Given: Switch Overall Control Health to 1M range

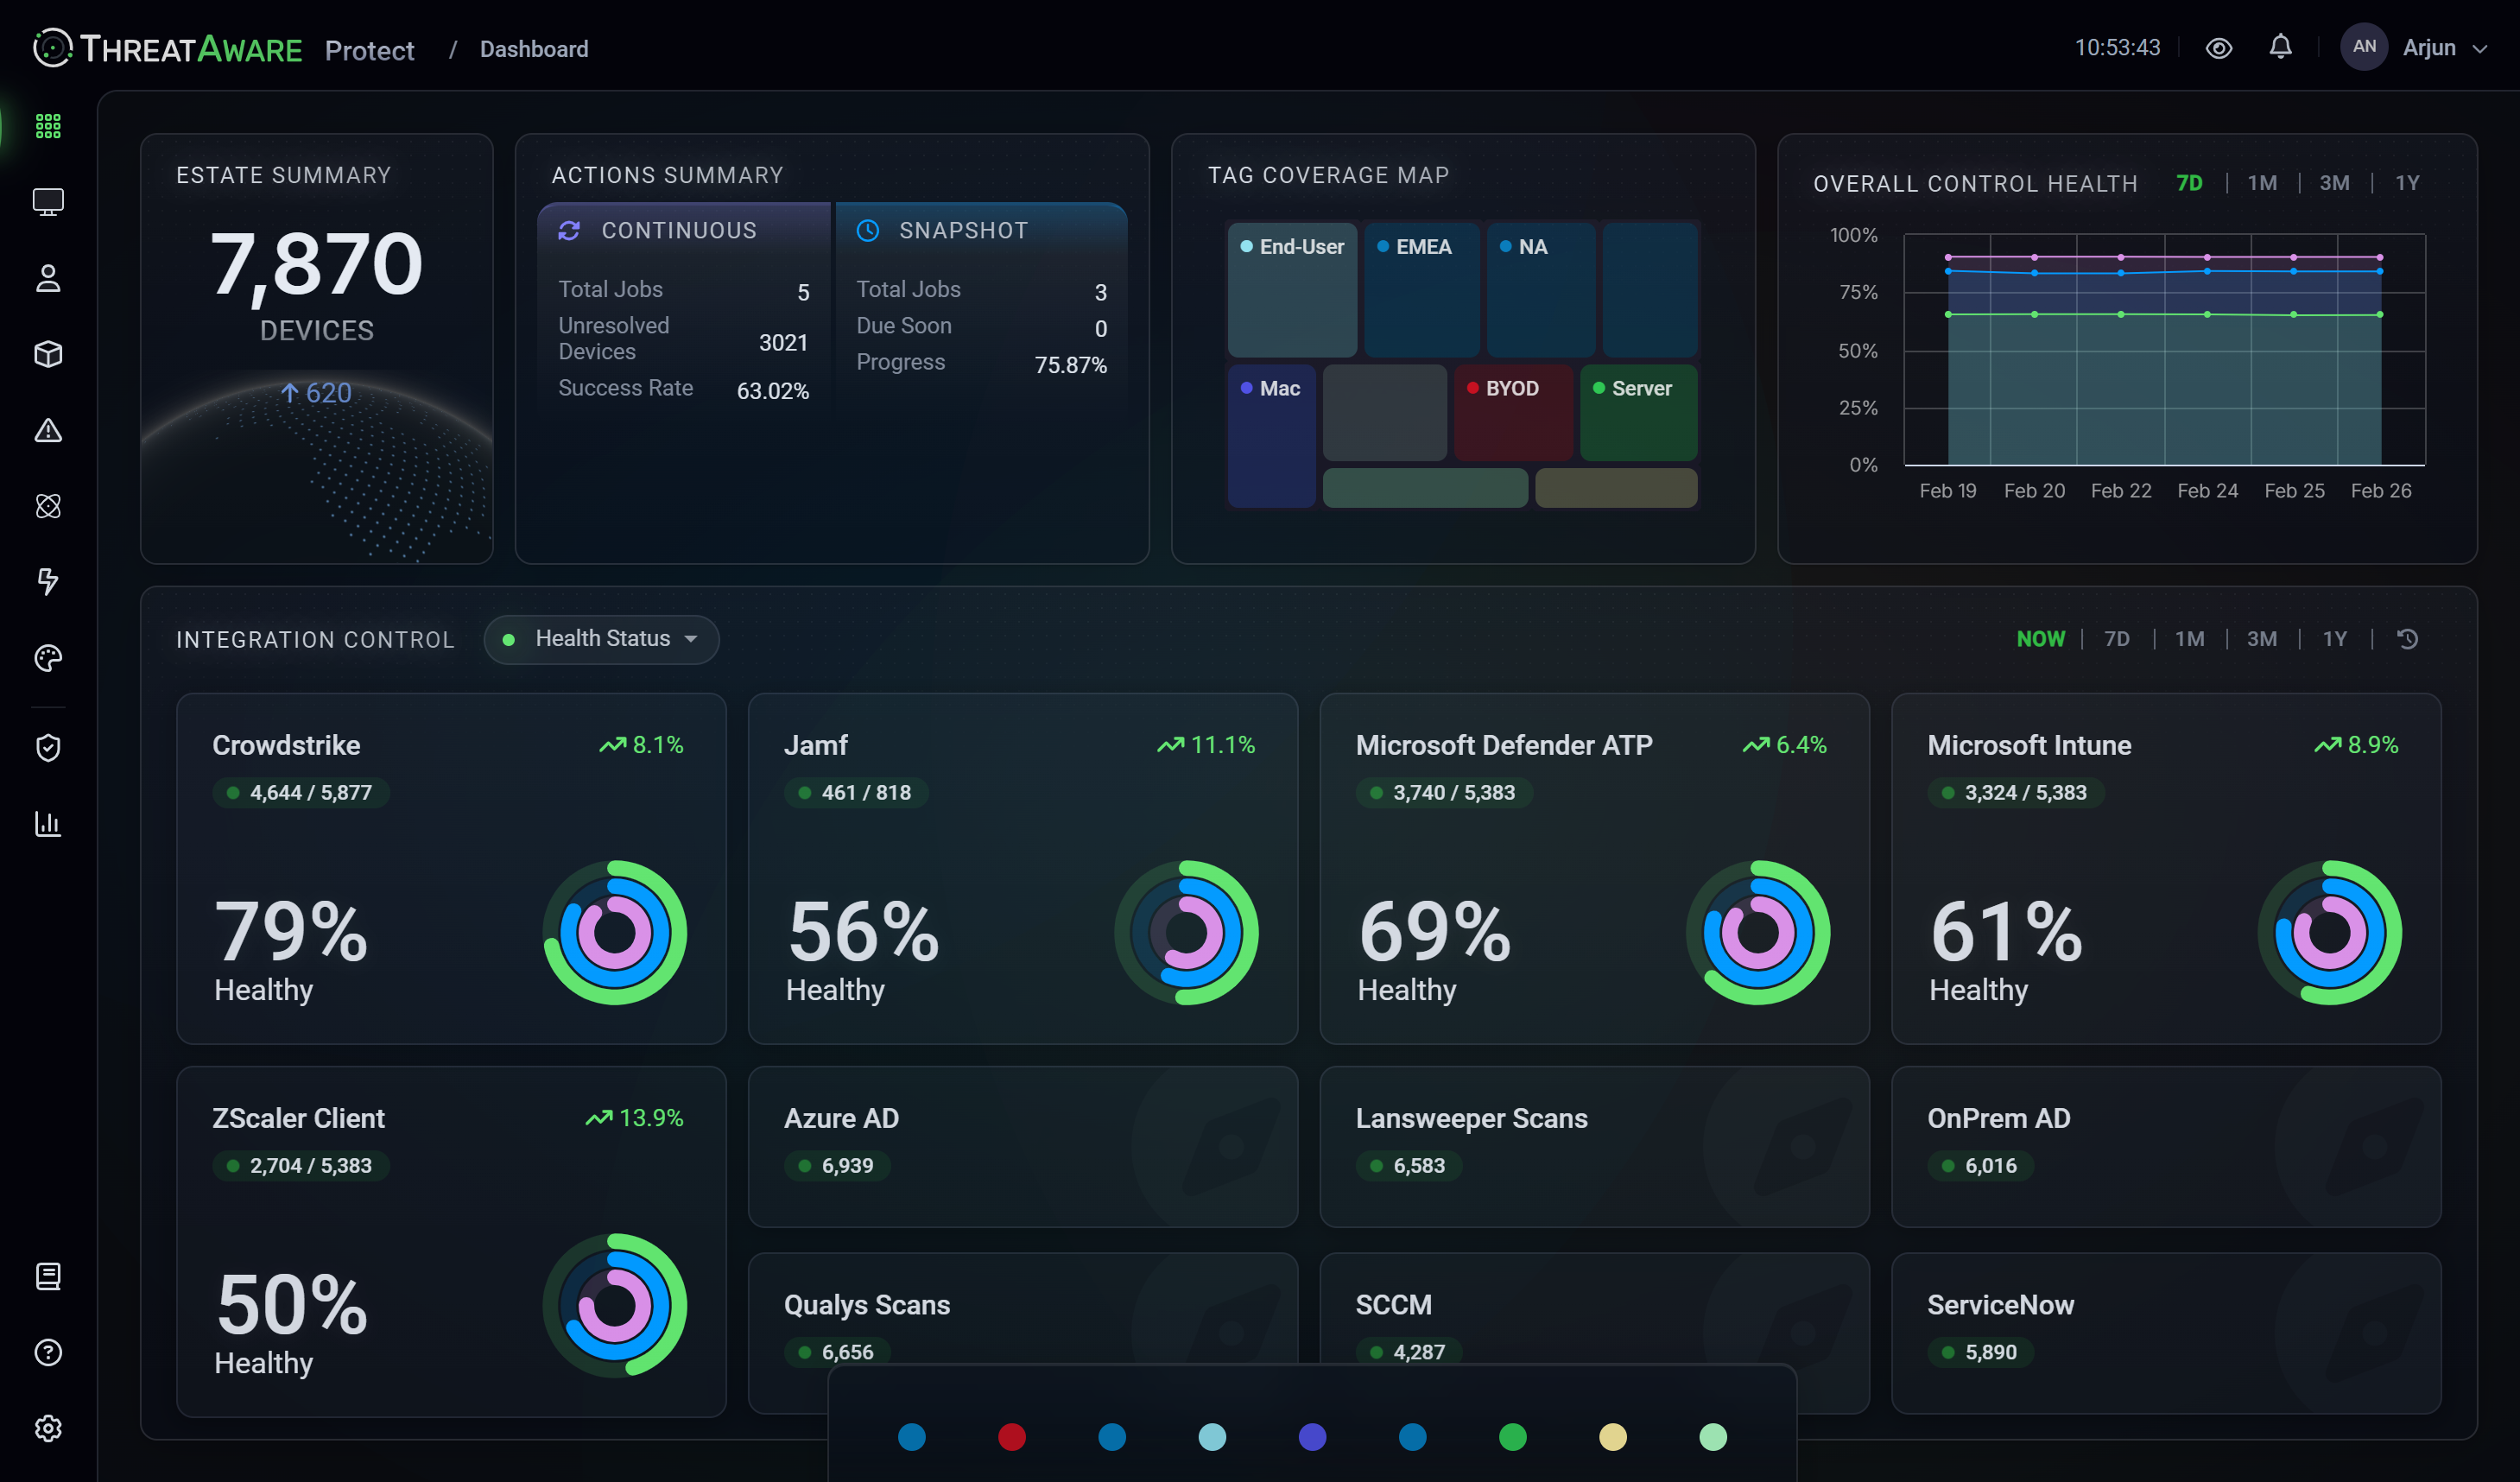Looking at the screenshot, I should click(2263, 183).
